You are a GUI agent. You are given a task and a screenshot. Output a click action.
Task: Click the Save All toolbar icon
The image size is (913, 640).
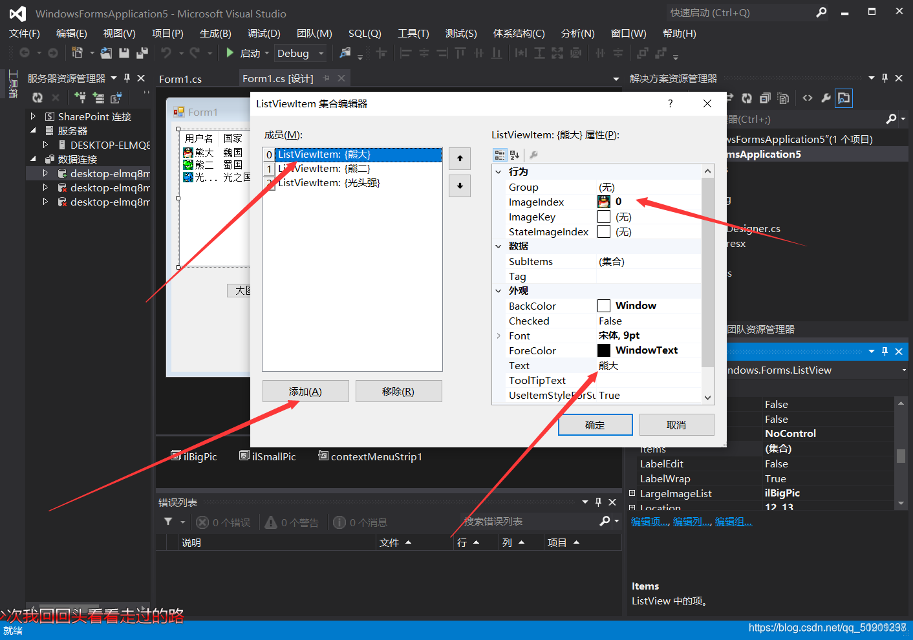tap(142, 53)
